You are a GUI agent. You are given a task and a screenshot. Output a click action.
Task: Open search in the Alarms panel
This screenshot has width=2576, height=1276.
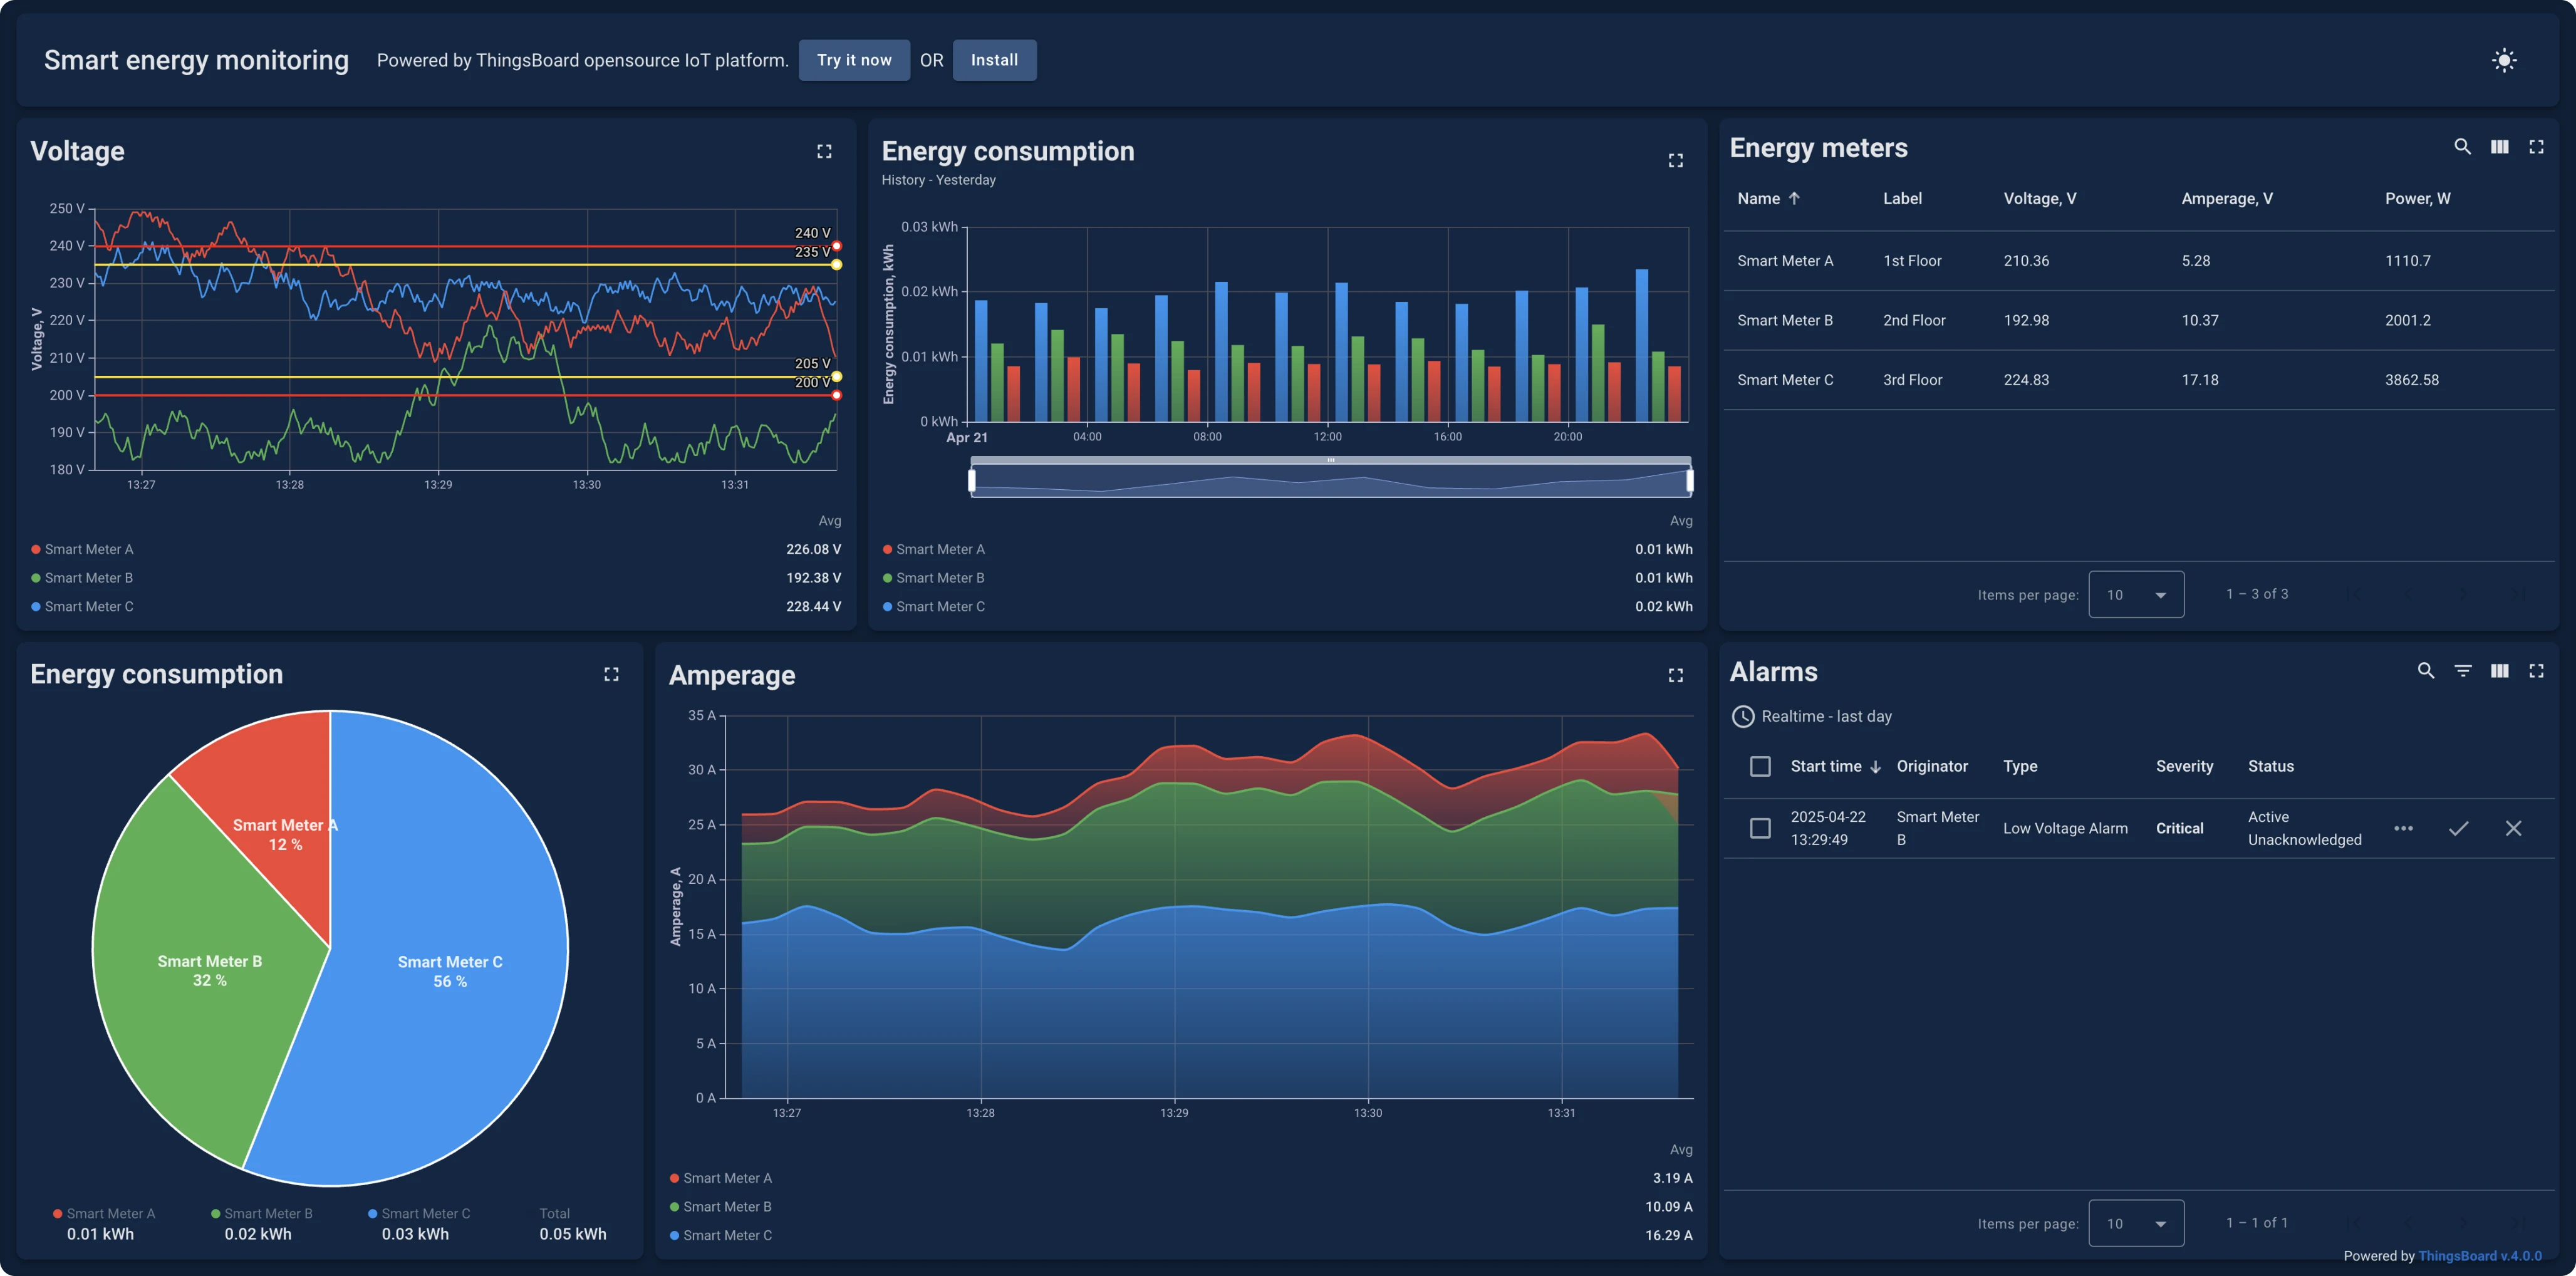[x=2425, y=671]
